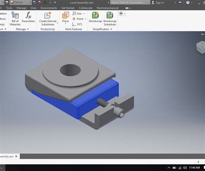Open the Help dropdown arrow
The width and height of the screenshot is (205, 171).
click(192, 3)
